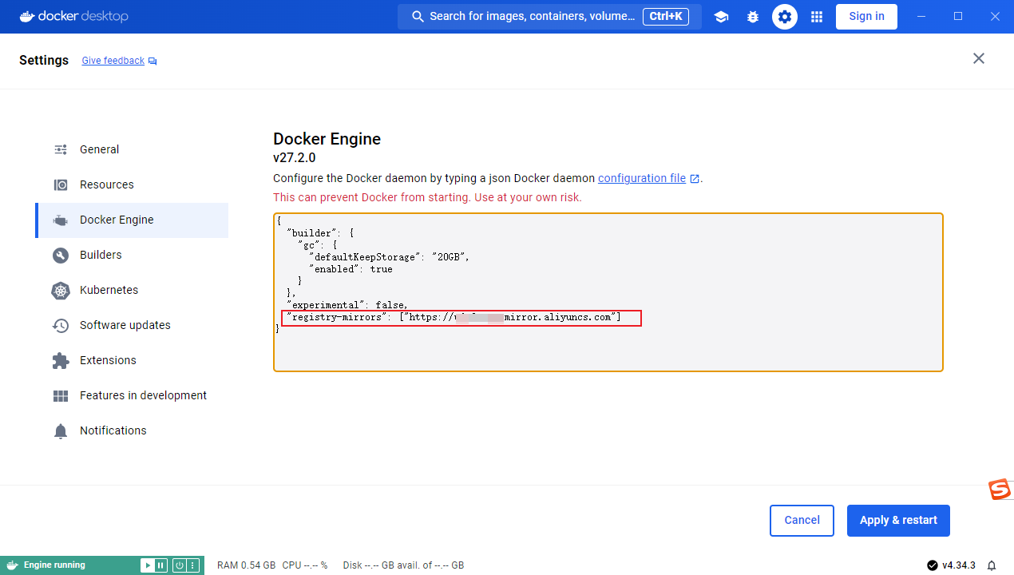
Task: Open Features in development section
Action: 132,395
